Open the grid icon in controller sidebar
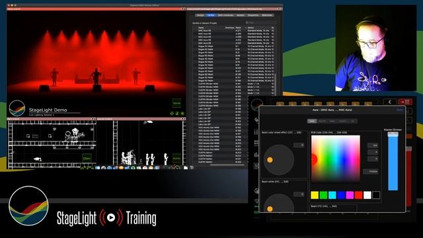The width and height of the screenshot is (423, 238). [x=256, y=143]
